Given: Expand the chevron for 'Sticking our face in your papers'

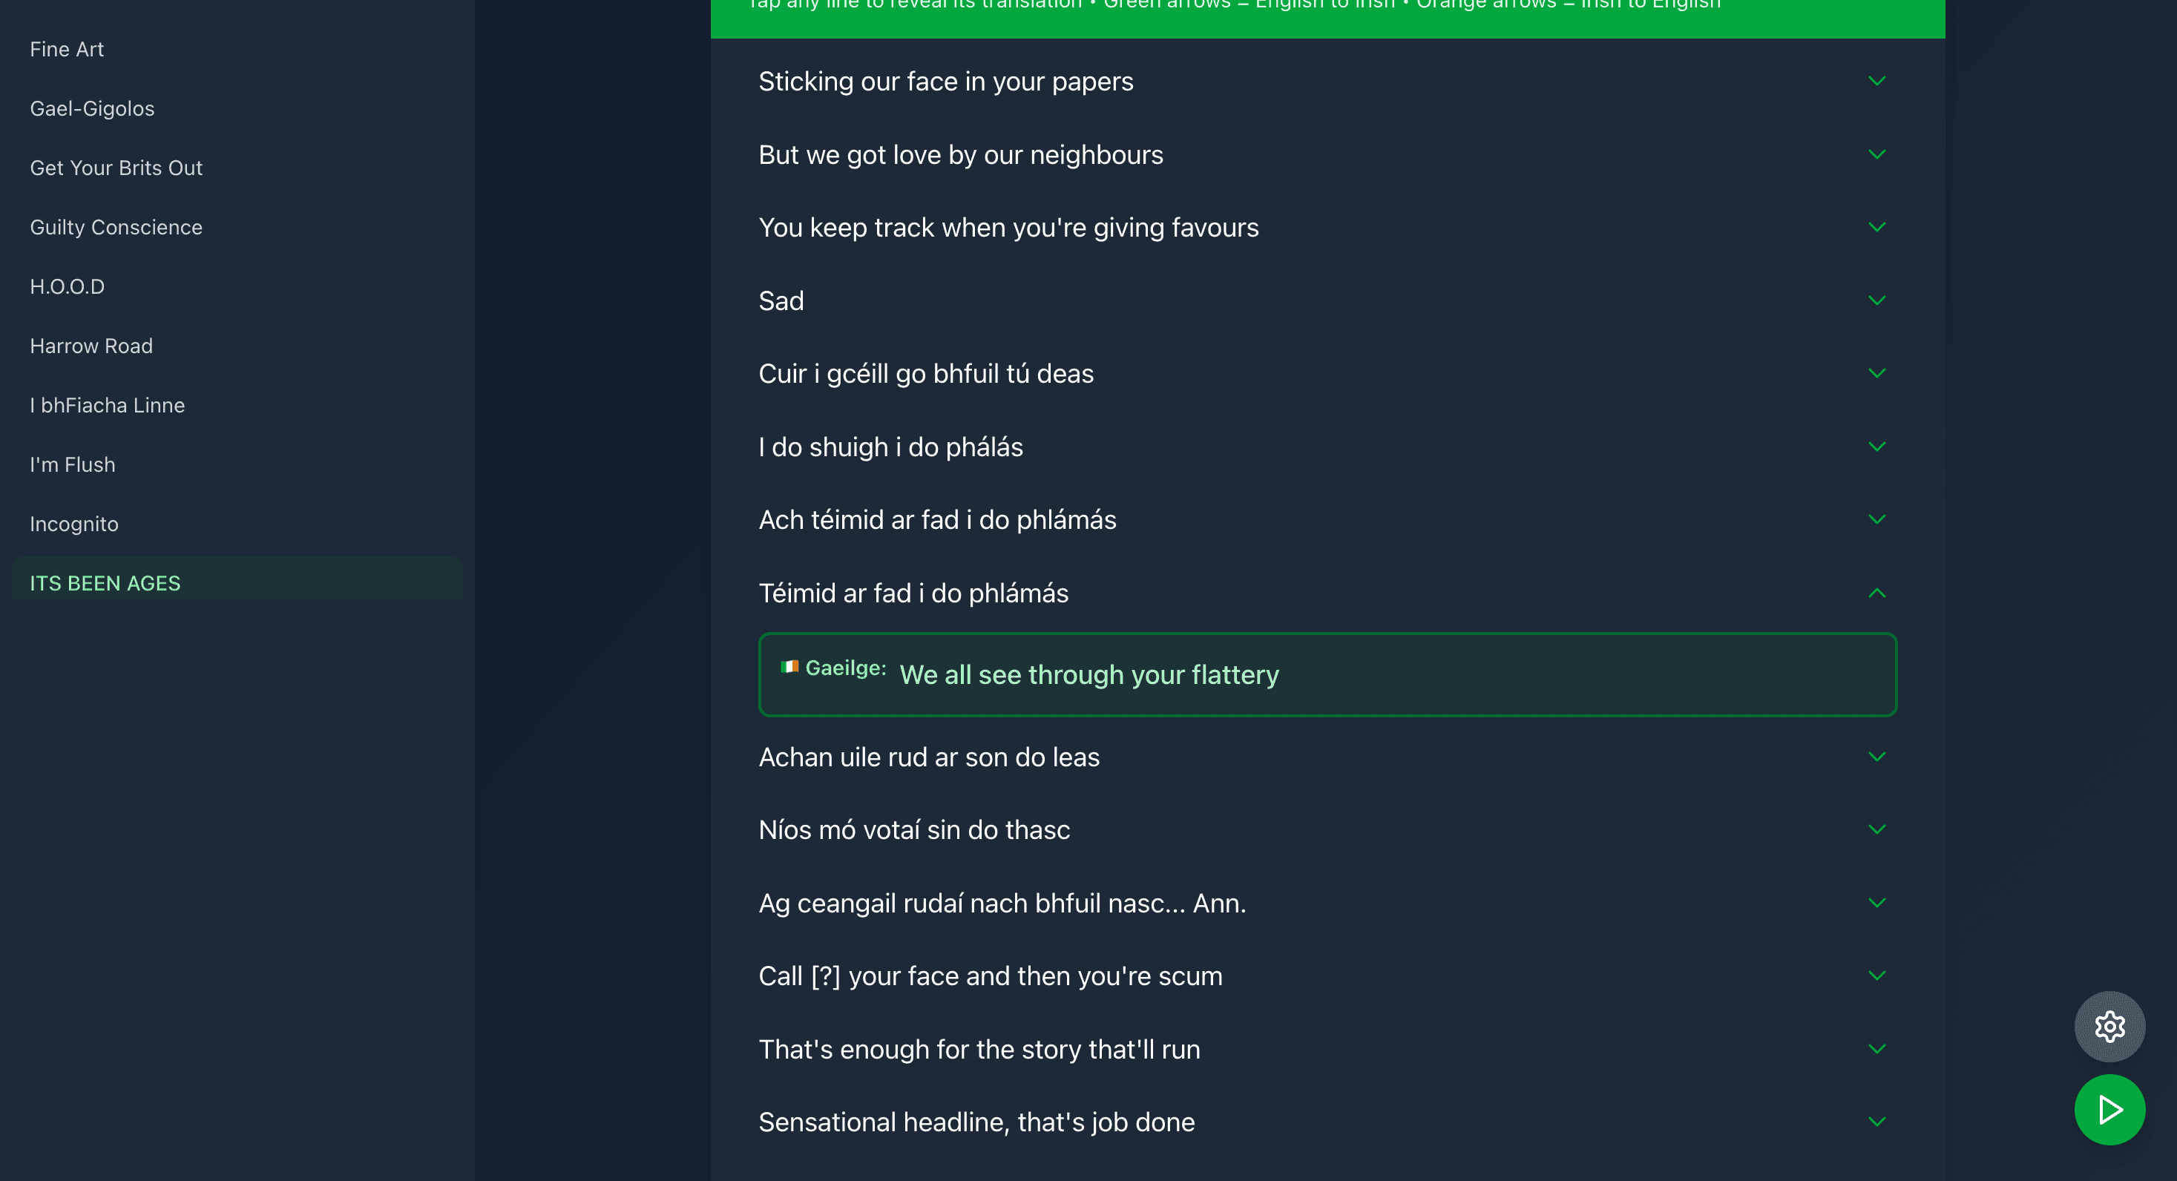Looking at the screenshot, I should pyautogui.click(x=1877, y=80).
